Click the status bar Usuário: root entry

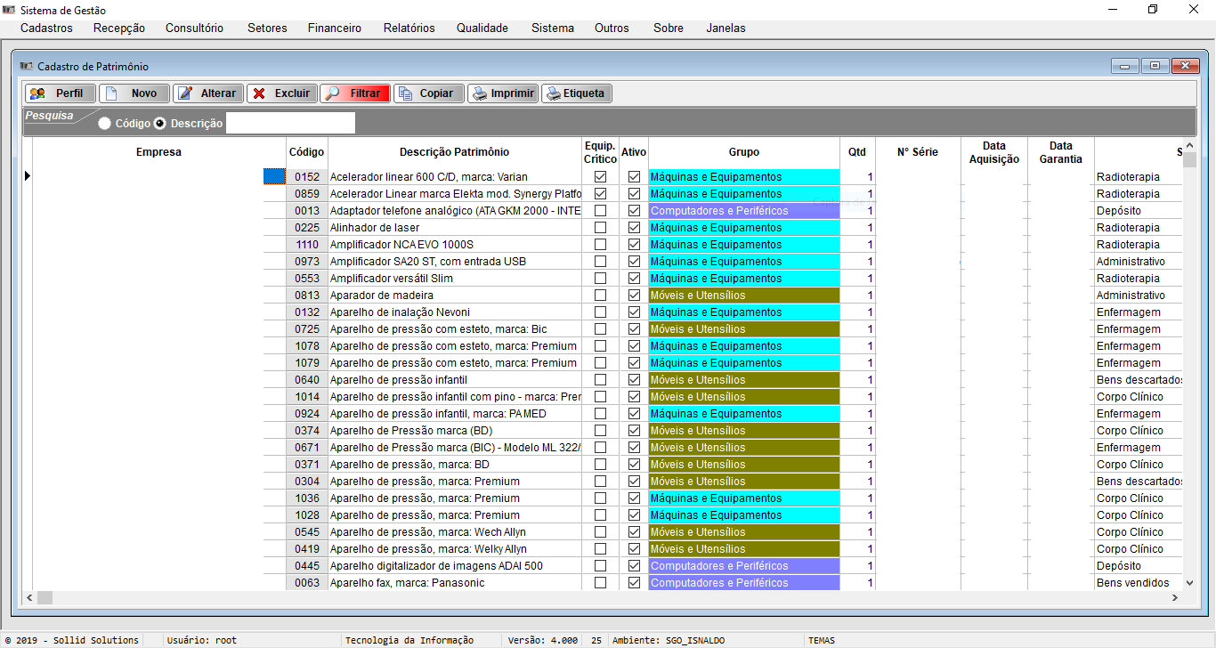(x=203, y=640)
